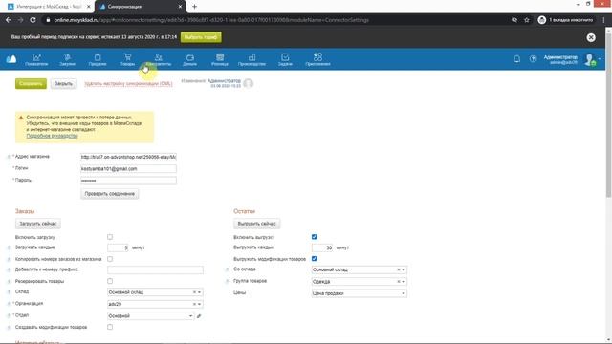This screenshot has width=612, height=344.
Task: Click the green Сохранить button
Action: pos(31,83)
